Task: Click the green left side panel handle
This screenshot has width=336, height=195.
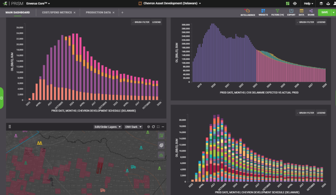Action: tap(2, 98)
